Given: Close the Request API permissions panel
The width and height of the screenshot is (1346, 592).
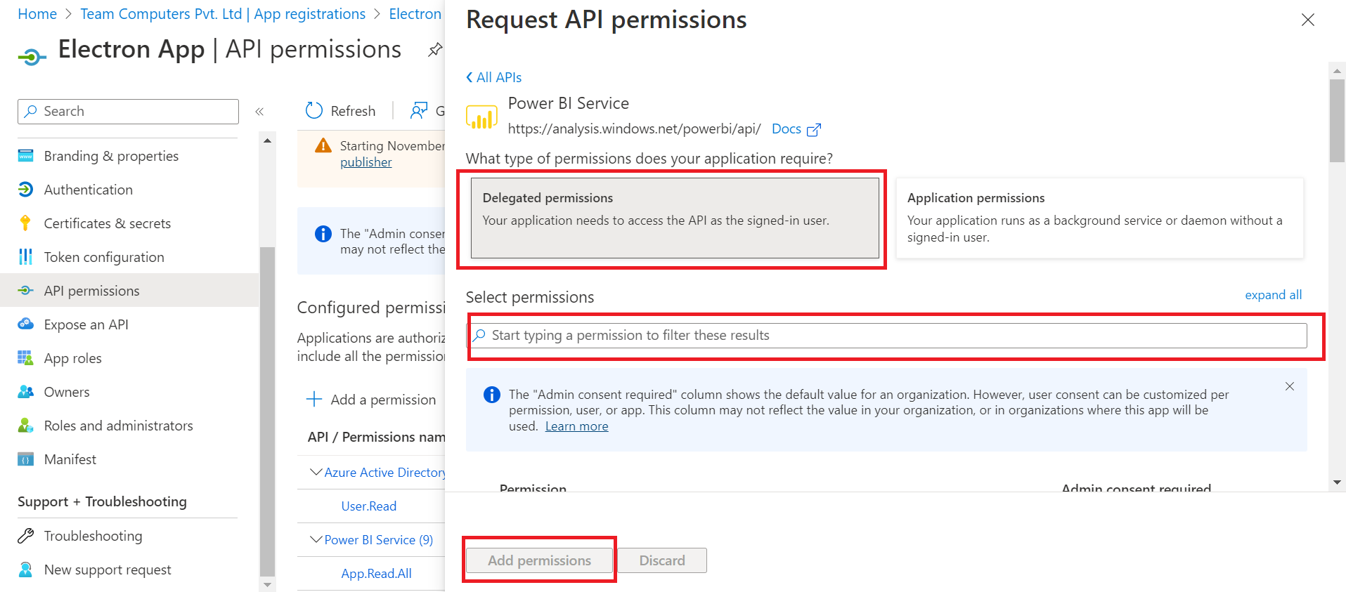Looking at the screenshot, I should [x=1307, y=20].
